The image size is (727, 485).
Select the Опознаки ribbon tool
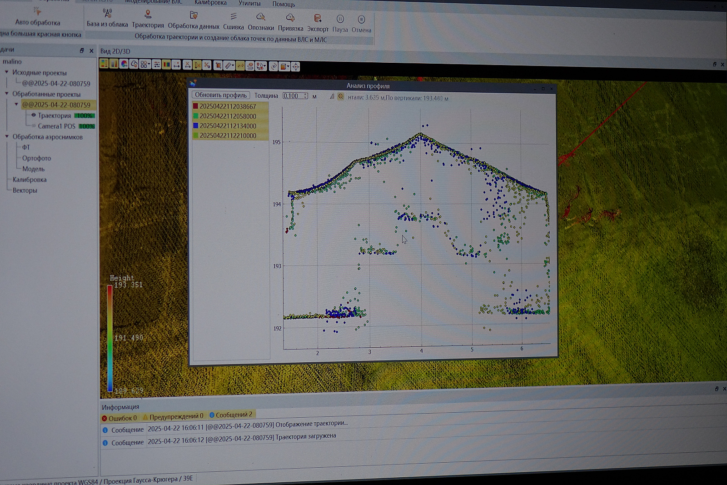coord(261,17)
